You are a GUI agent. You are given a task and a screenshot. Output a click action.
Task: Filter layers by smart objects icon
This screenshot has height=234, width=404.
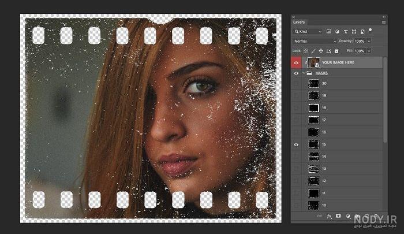coord(362,31)
